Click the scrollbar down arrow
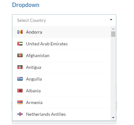 pyautogui.click(x=113, y=118)
